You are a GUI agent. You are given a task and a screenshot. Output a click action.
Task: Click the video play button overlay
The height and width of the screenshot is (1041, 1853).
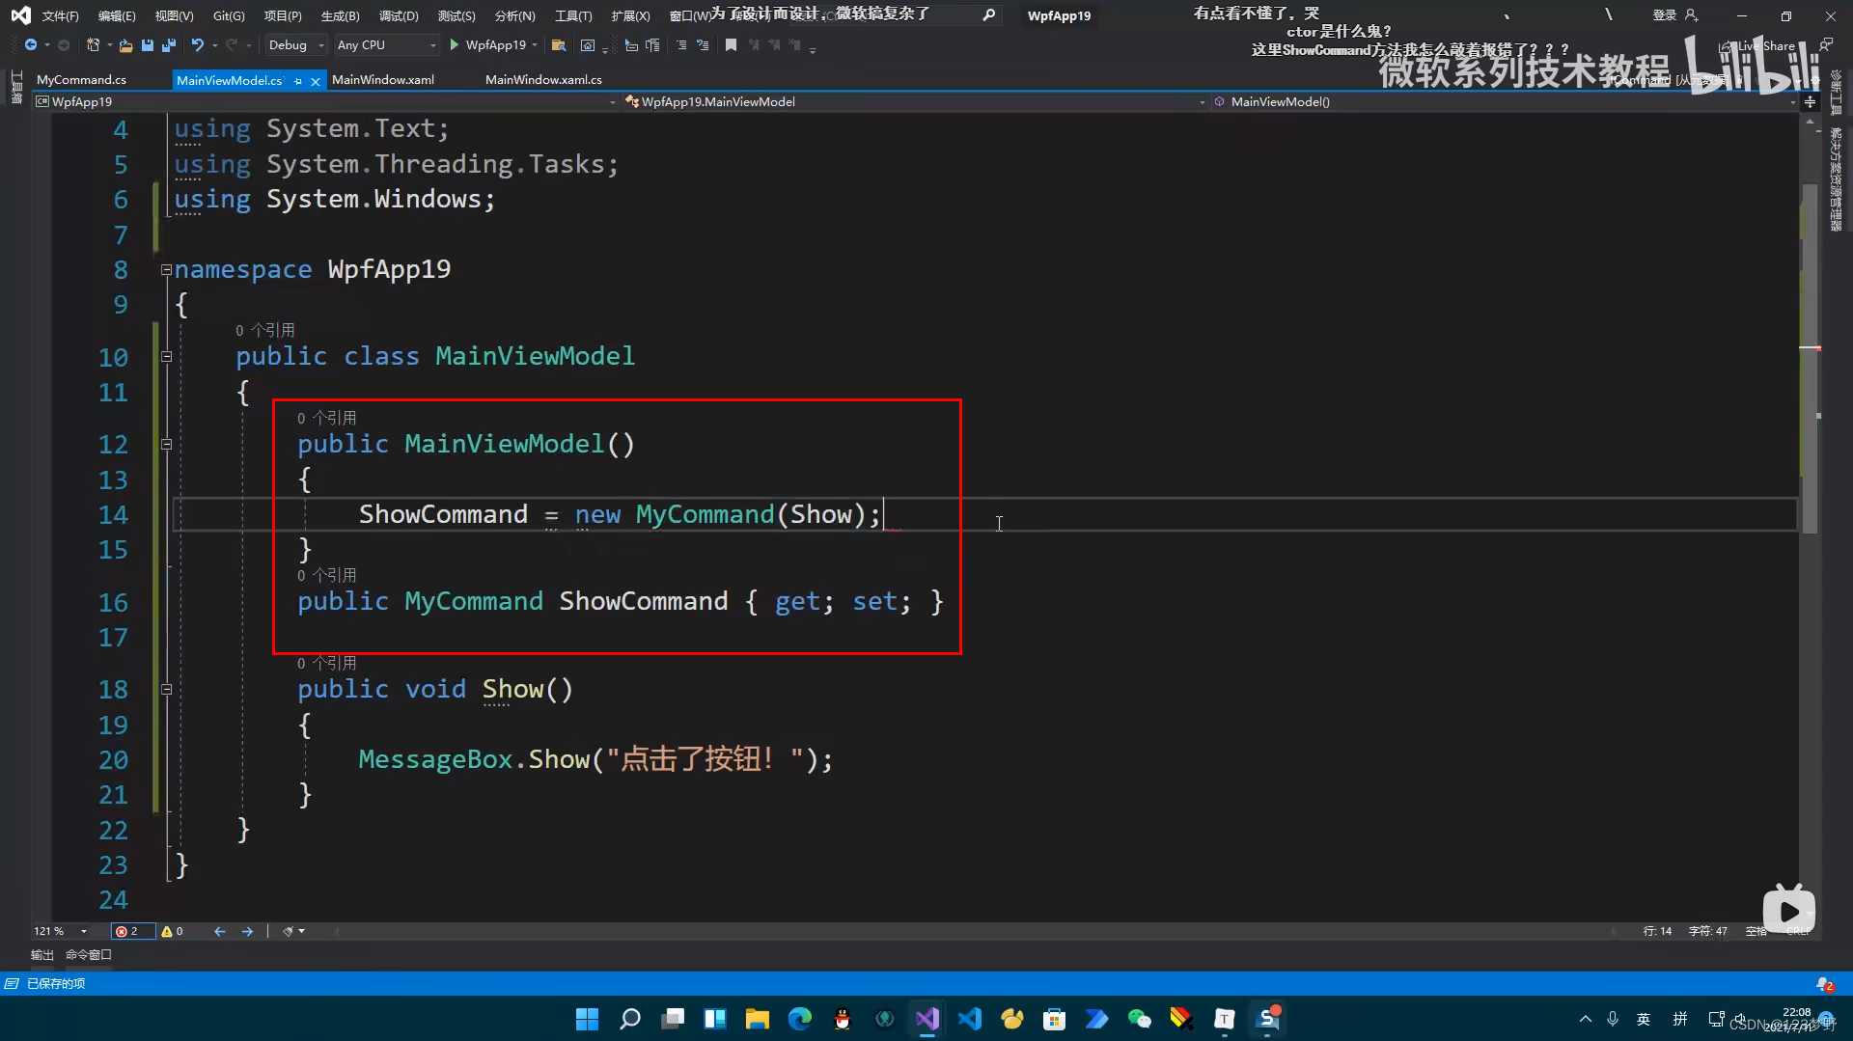point(1788,910)
